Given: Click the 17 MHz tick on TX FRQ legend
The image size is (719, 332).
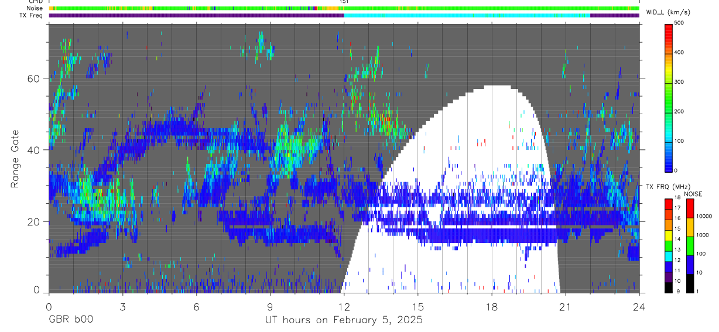Looking at the screenshot, I should click(x=677, y=208).
